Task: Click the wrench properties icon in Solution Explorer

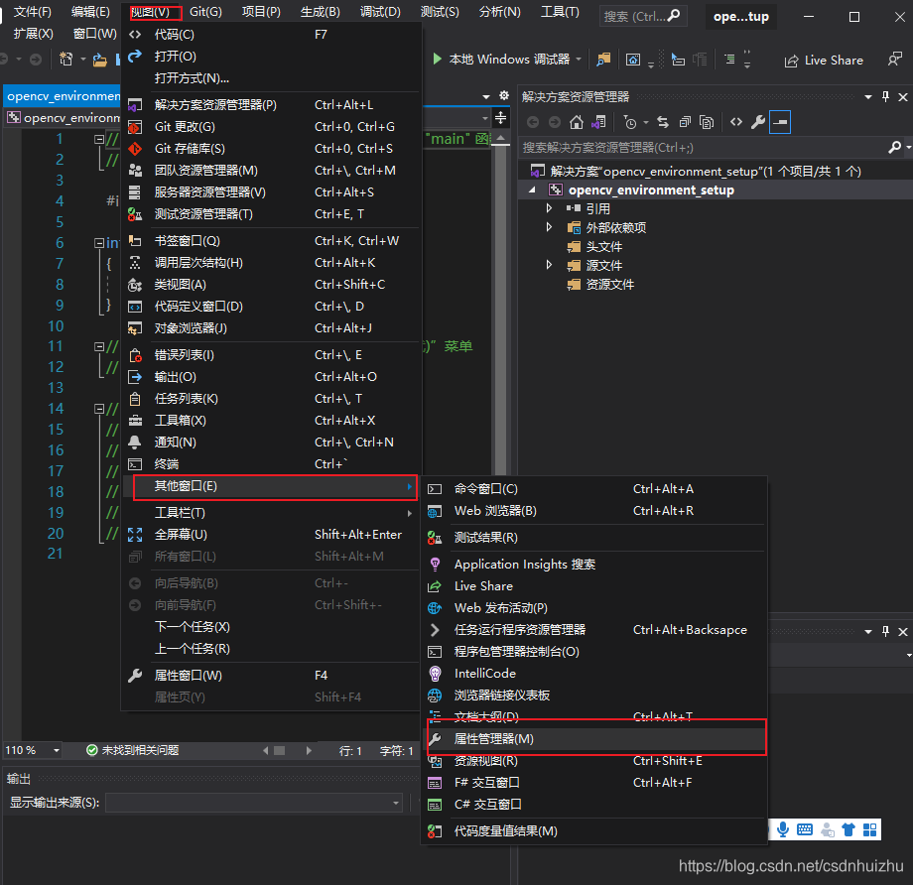Action: coord(757,122)
